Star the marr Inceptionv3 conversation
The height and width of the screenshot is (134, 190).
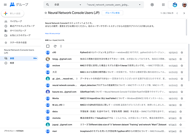181,131
